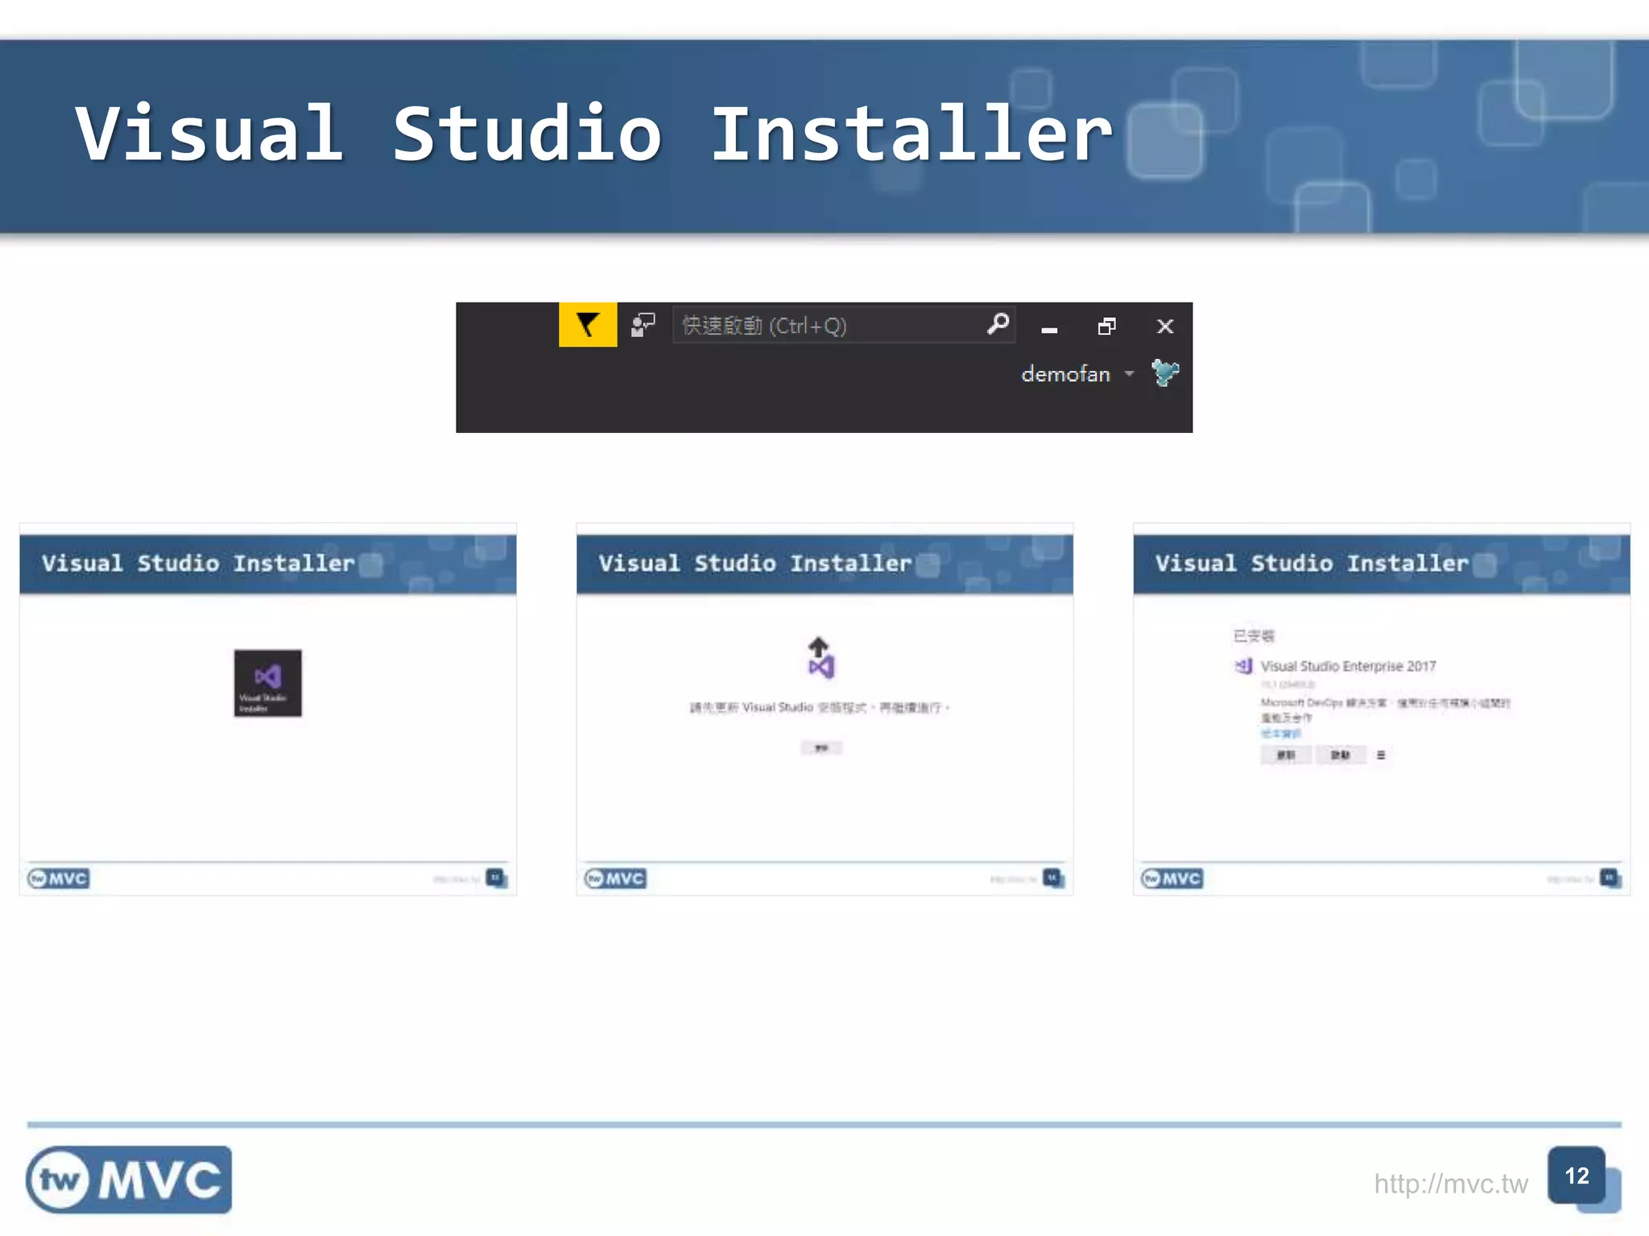This screenshot has height=1236, width=1649.
Task: Click the Quick Launch magnifier icon
Action: point(998,324)
